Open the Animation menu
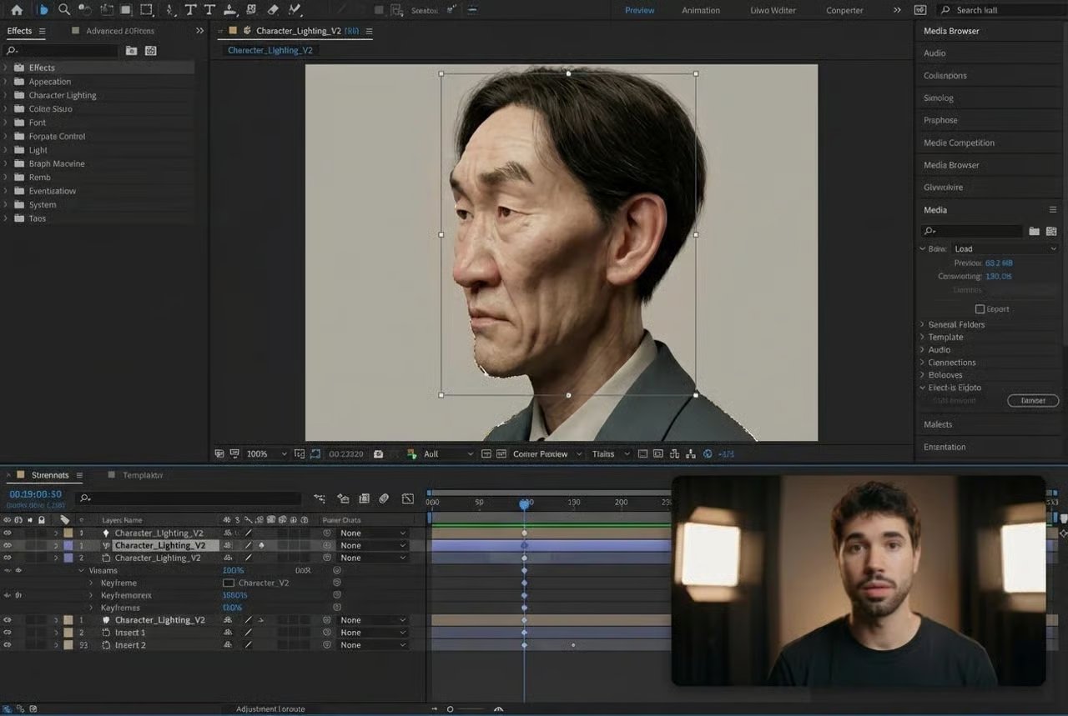 pyautogui.click(x=700, y=10)
